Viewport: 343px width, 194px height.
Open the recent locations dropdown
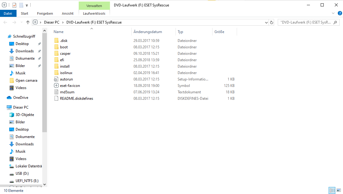pos(21,22)
